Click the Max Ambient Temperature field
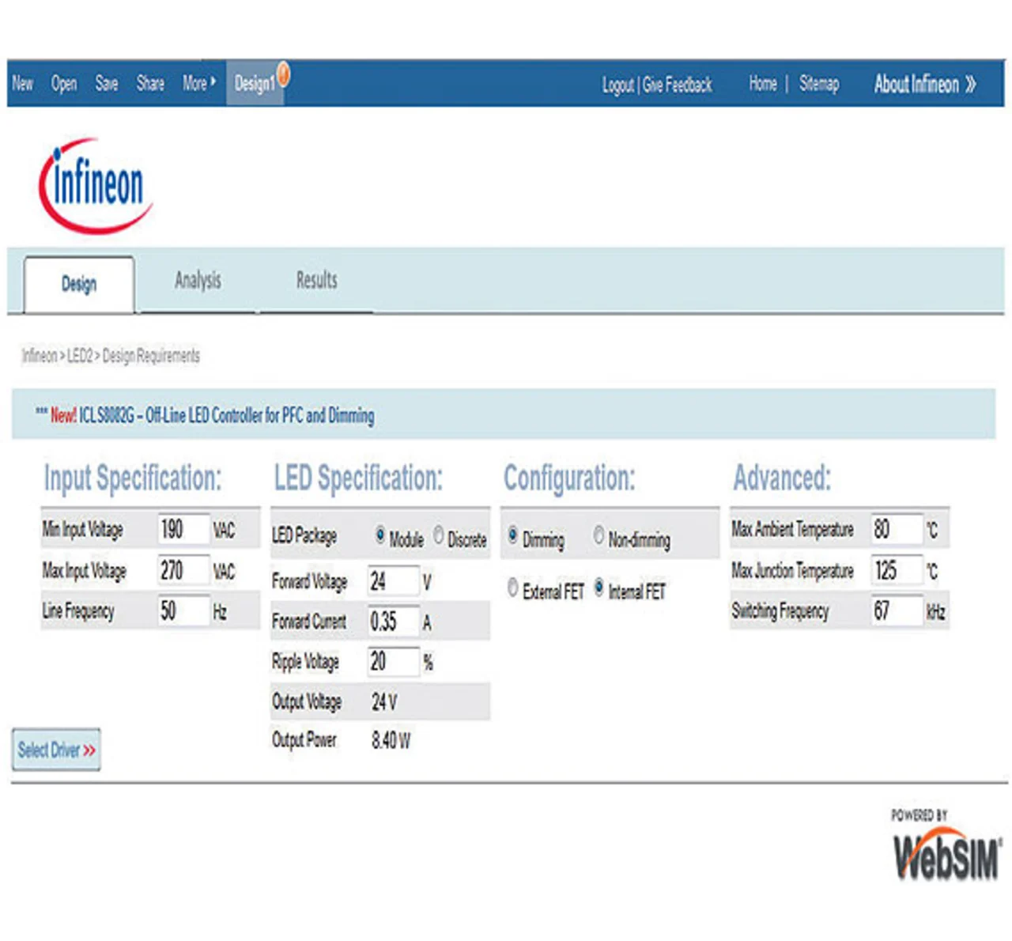 (897, 529)
